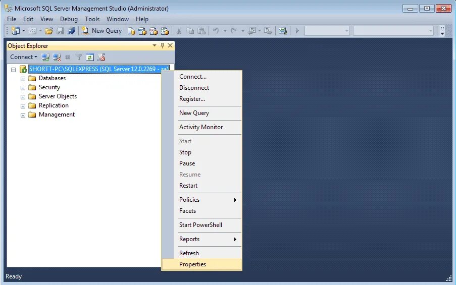Screen dimensions: 456x285
Task: Click the Save All icon
Action: [x=71, y=31]
